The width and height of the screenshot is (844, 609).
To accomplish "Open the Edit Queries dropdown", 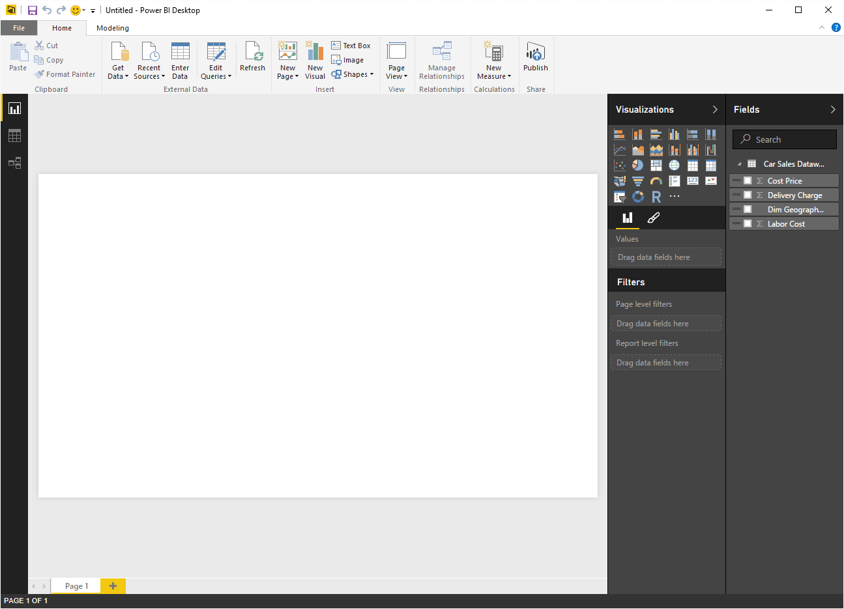I will click(216, 61).
